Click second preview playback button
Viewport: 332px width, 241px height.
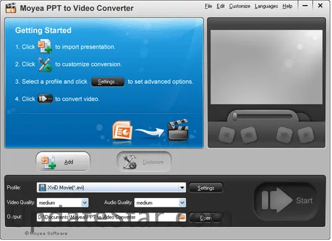[x=249, y=135]
